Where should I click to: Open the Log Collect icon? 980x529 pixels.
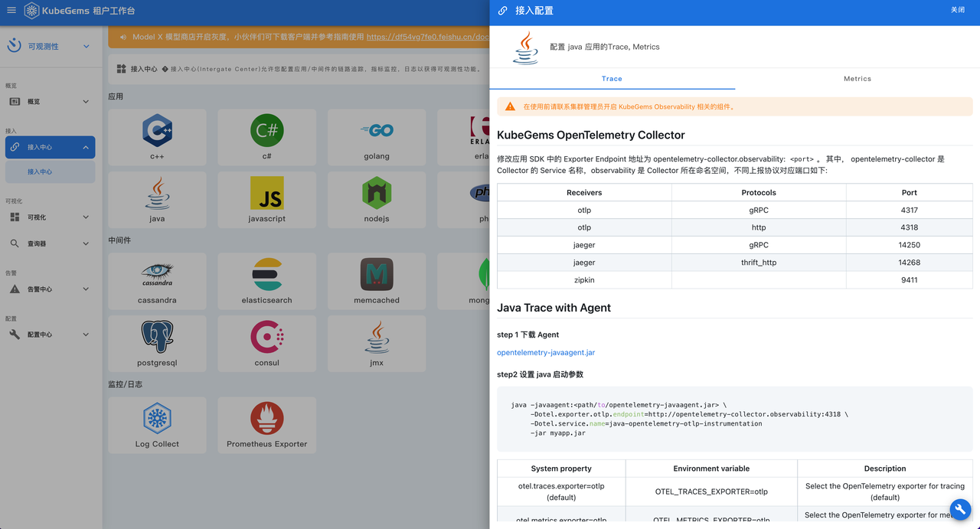tap(157, 418)
